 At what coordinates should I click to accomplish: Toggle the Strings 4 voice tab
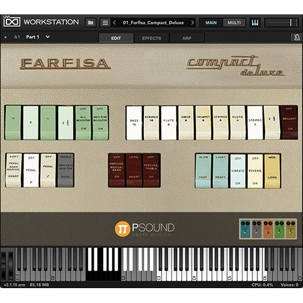pyautogui.click(x=255, y=122)
